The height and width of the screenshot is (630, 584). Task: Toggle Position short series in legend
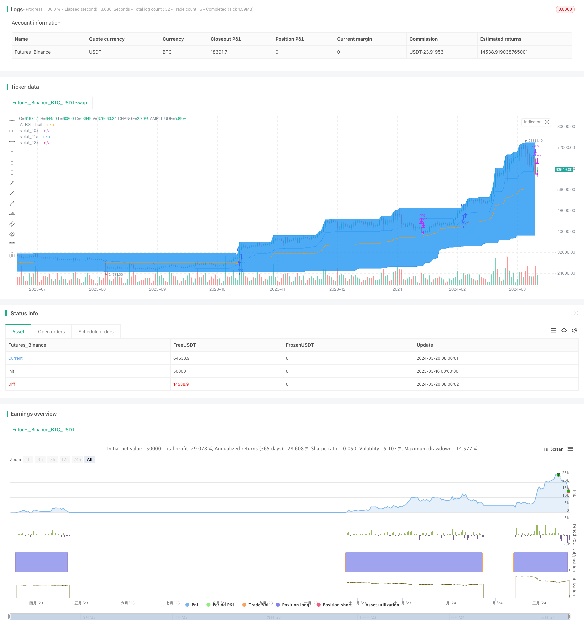(334, 605)
